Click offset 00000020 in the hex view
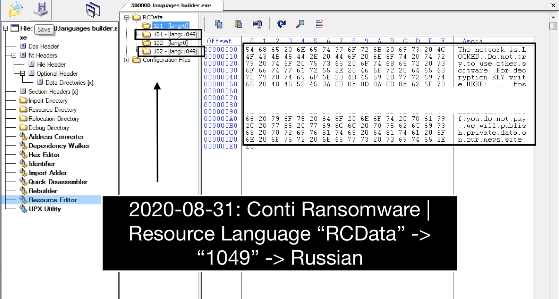Viewport: 559px width, 299px height. pyautogui.click(x=221, y=64)
